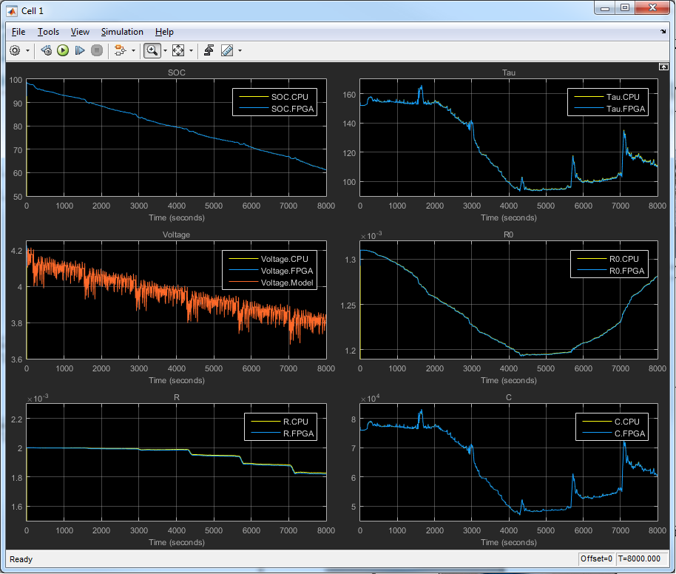Screen dimensions: 676x574
Task: Expand the Configuration Properties dropdown arrow
Action: 28,51
